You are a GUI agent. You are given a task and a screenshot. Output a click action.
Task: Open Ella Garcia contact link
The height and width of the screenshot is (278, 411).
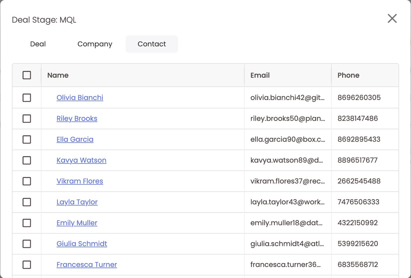75,139
